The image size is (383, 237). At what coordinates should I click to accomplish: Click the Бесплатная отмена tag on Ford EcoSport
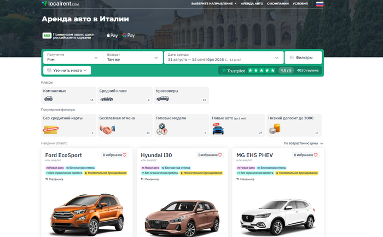click(x=80, y=168)
